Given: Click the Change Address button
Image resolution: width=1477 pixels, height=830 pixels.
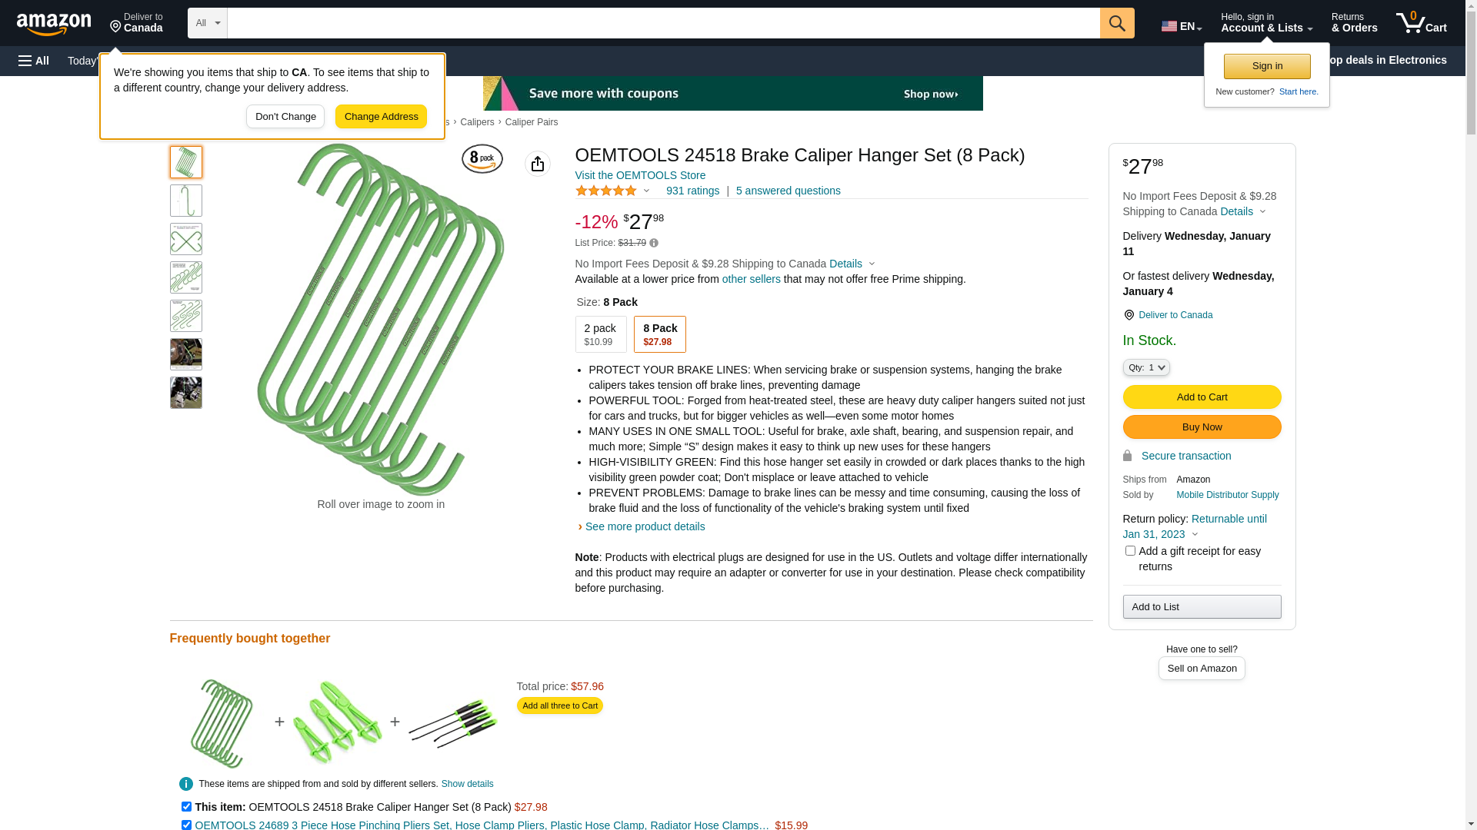Looking at the screenshot, I should 381,117.
